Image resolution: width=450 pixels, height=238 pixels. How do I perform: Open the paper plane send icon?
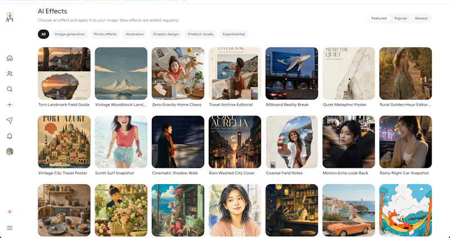click(x=10, y=121)
